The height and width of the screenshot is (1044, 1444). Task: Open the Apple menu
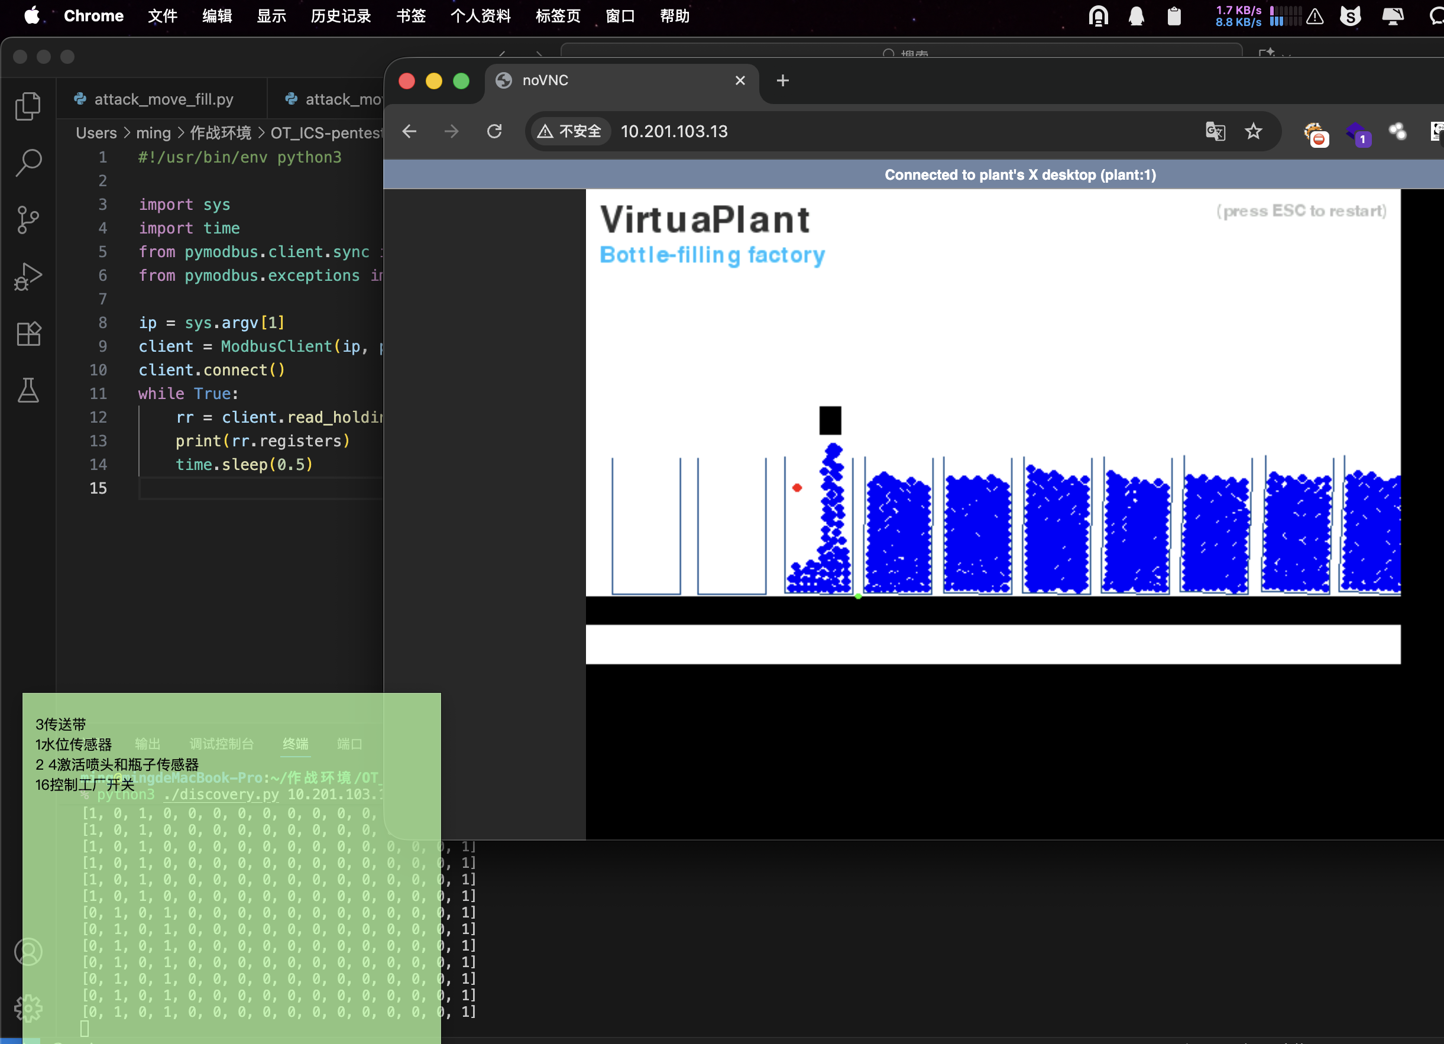33,15
